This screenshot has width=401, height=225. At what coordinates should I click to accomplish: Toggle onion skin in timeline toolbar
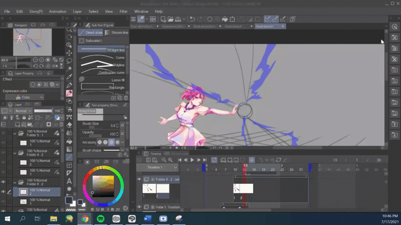[x=251, y=160]
